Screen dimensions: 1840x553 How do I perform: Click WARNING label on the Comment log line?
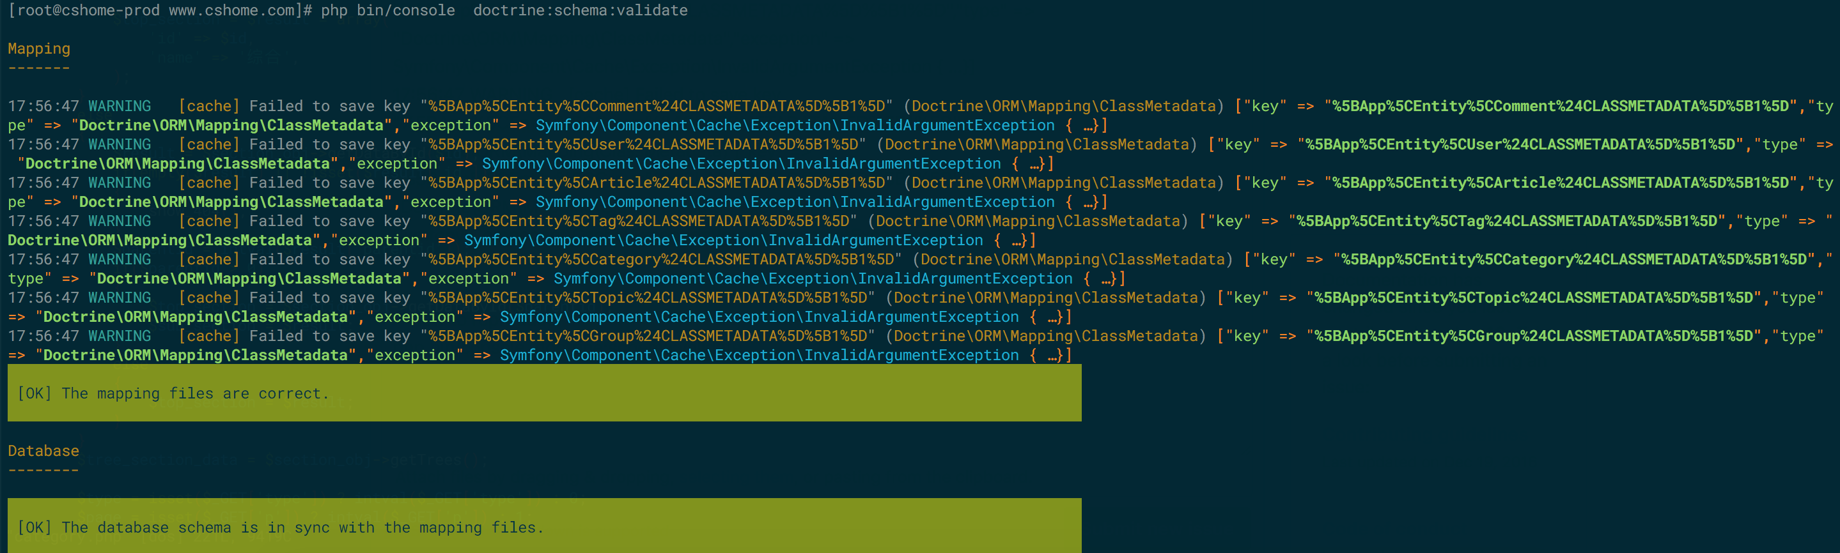click(x=120, y=105)
